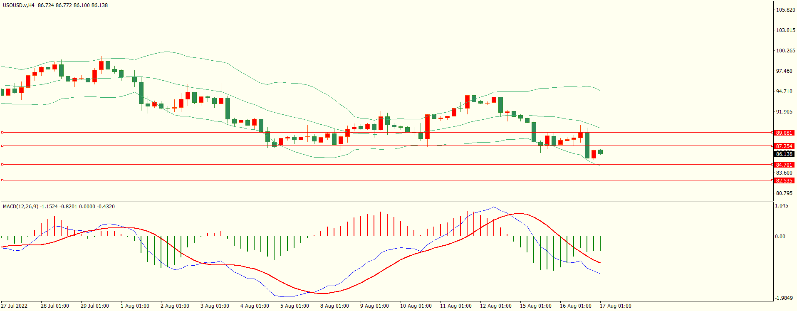Select the 84.701 red price tag

(784, 165)
